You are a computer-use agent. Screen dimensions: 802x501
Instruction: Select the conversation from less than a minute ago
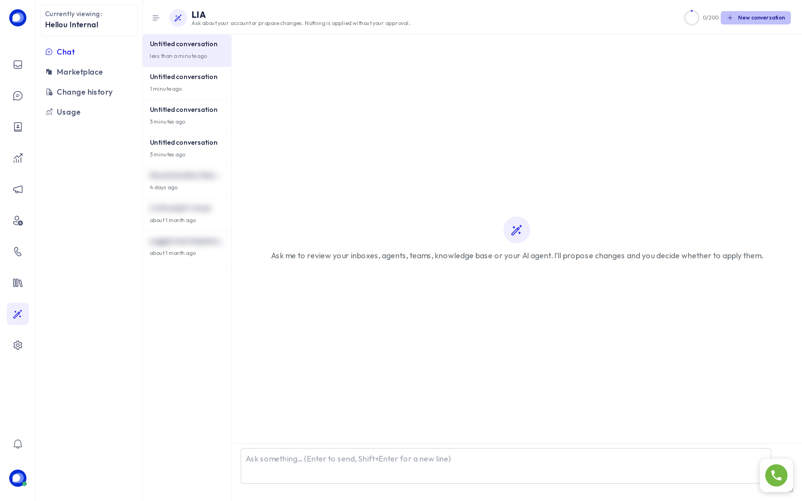(x=187, y=50)
